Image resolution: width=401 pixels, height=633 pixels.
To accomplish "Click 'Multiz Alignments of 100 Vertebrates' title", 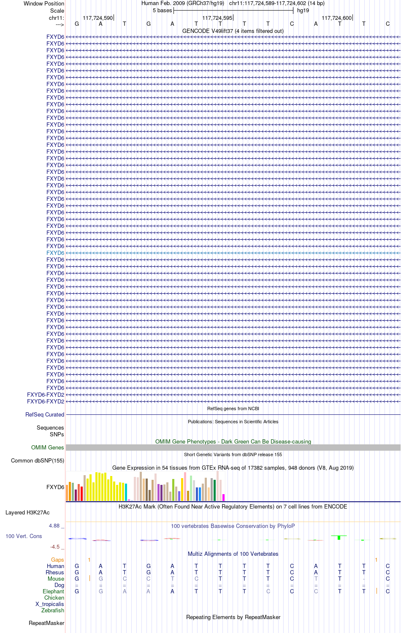I will (x=233, y=554).
